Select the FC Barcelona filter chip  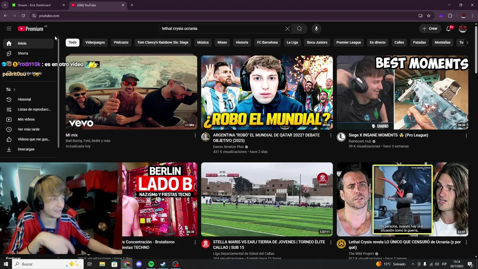click(x=267, y=43)
